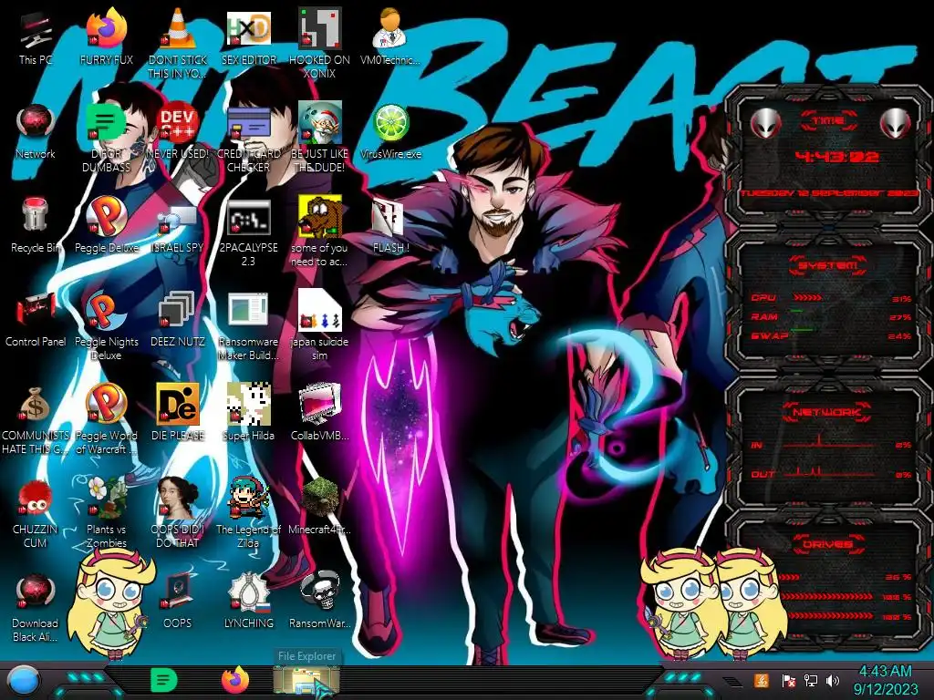Viewport: 934px width, 700px height.
Task: Click the Star Butterfly gadget beside OOPS icon
Action: click(x=110, y=602)
